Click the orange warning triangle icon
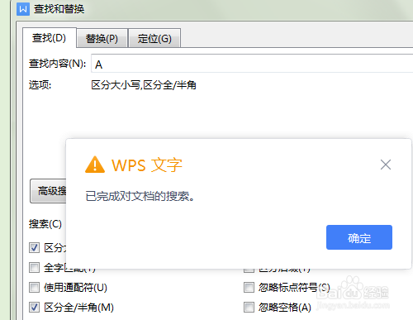Image resolution: width=413 pixels, height=320 pixels. click(95, 165)
